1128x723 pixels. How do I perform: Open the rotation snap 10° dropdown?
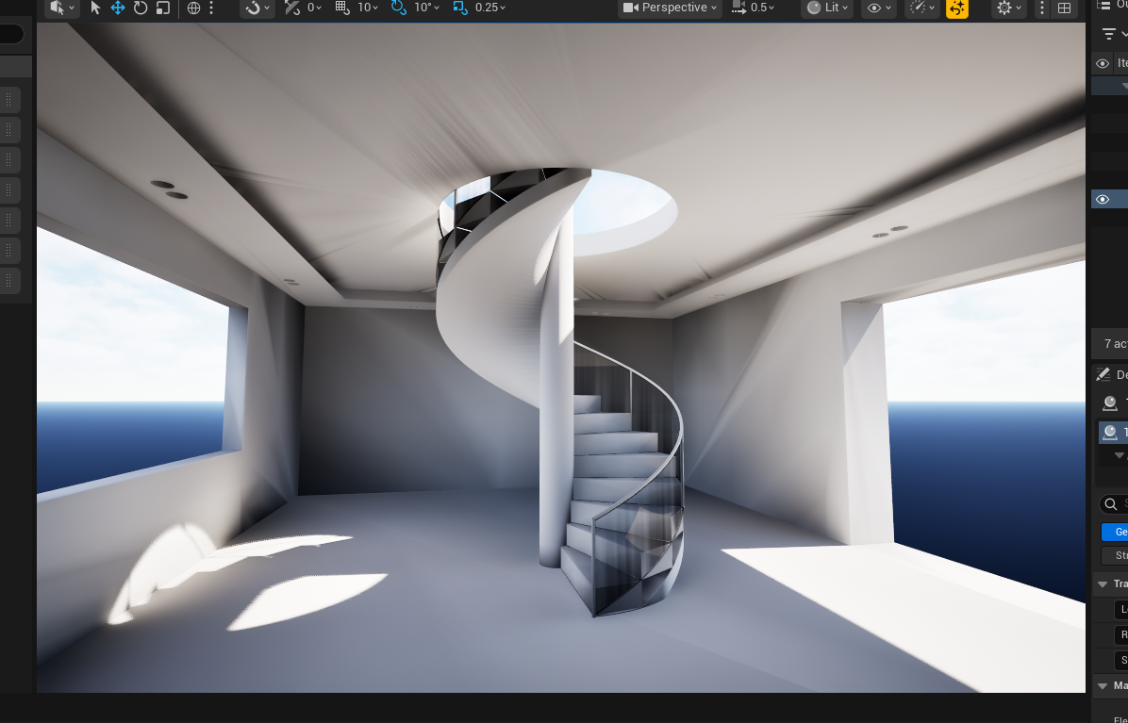click(426, 8)
